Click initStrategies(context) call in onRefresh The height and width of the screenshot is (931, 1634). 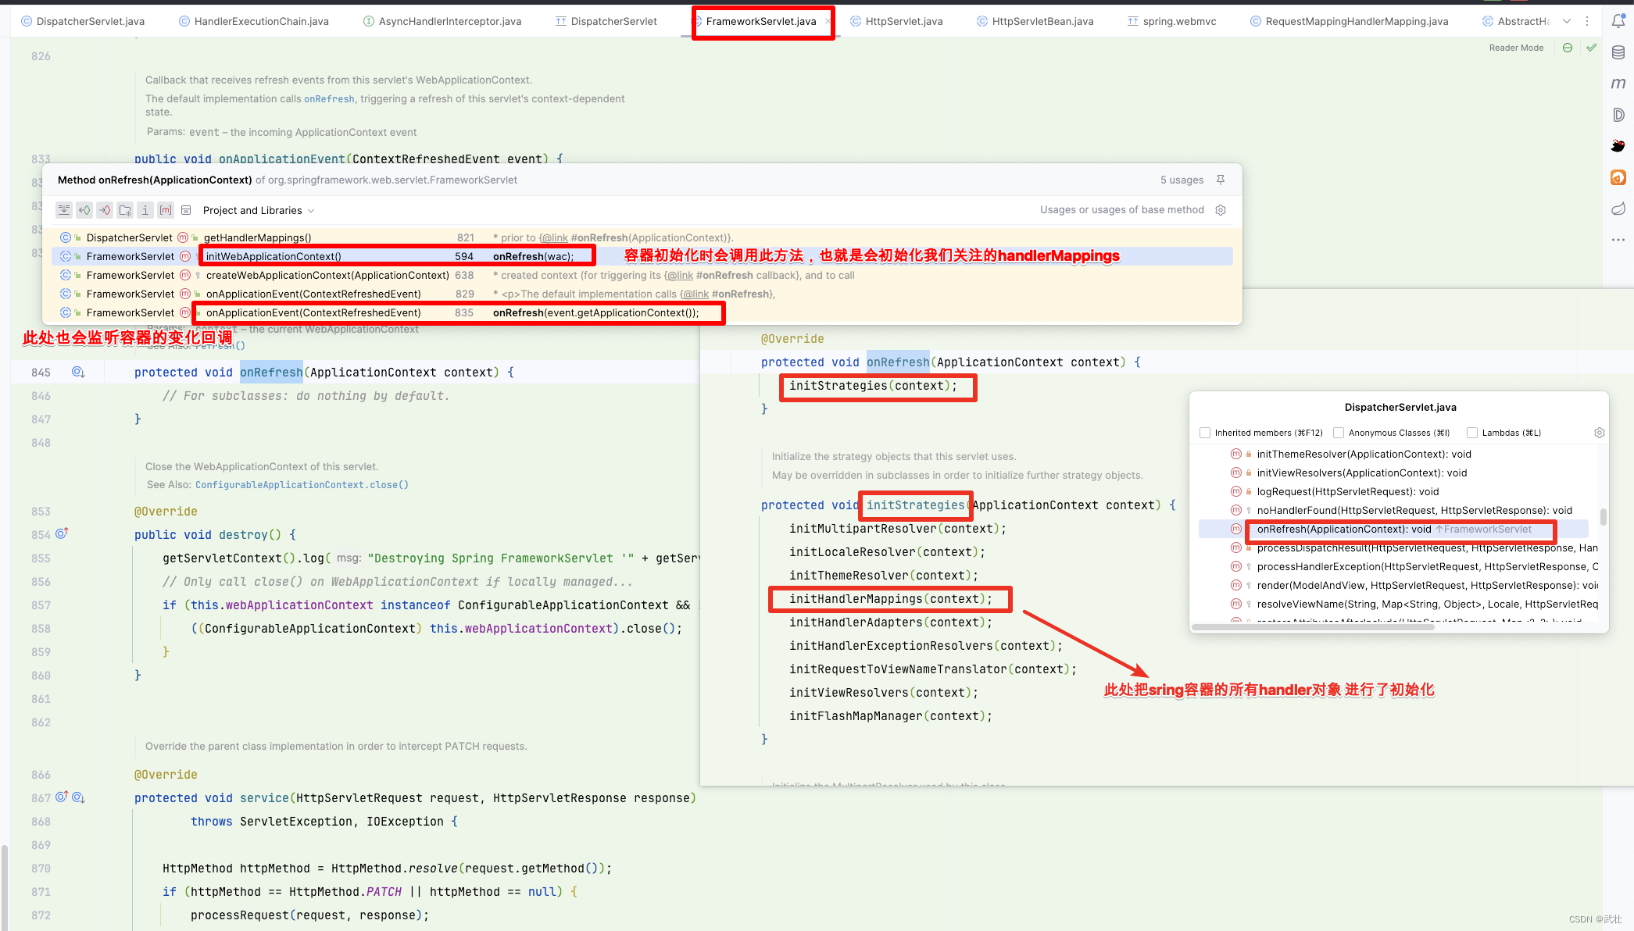click(873, 386)
